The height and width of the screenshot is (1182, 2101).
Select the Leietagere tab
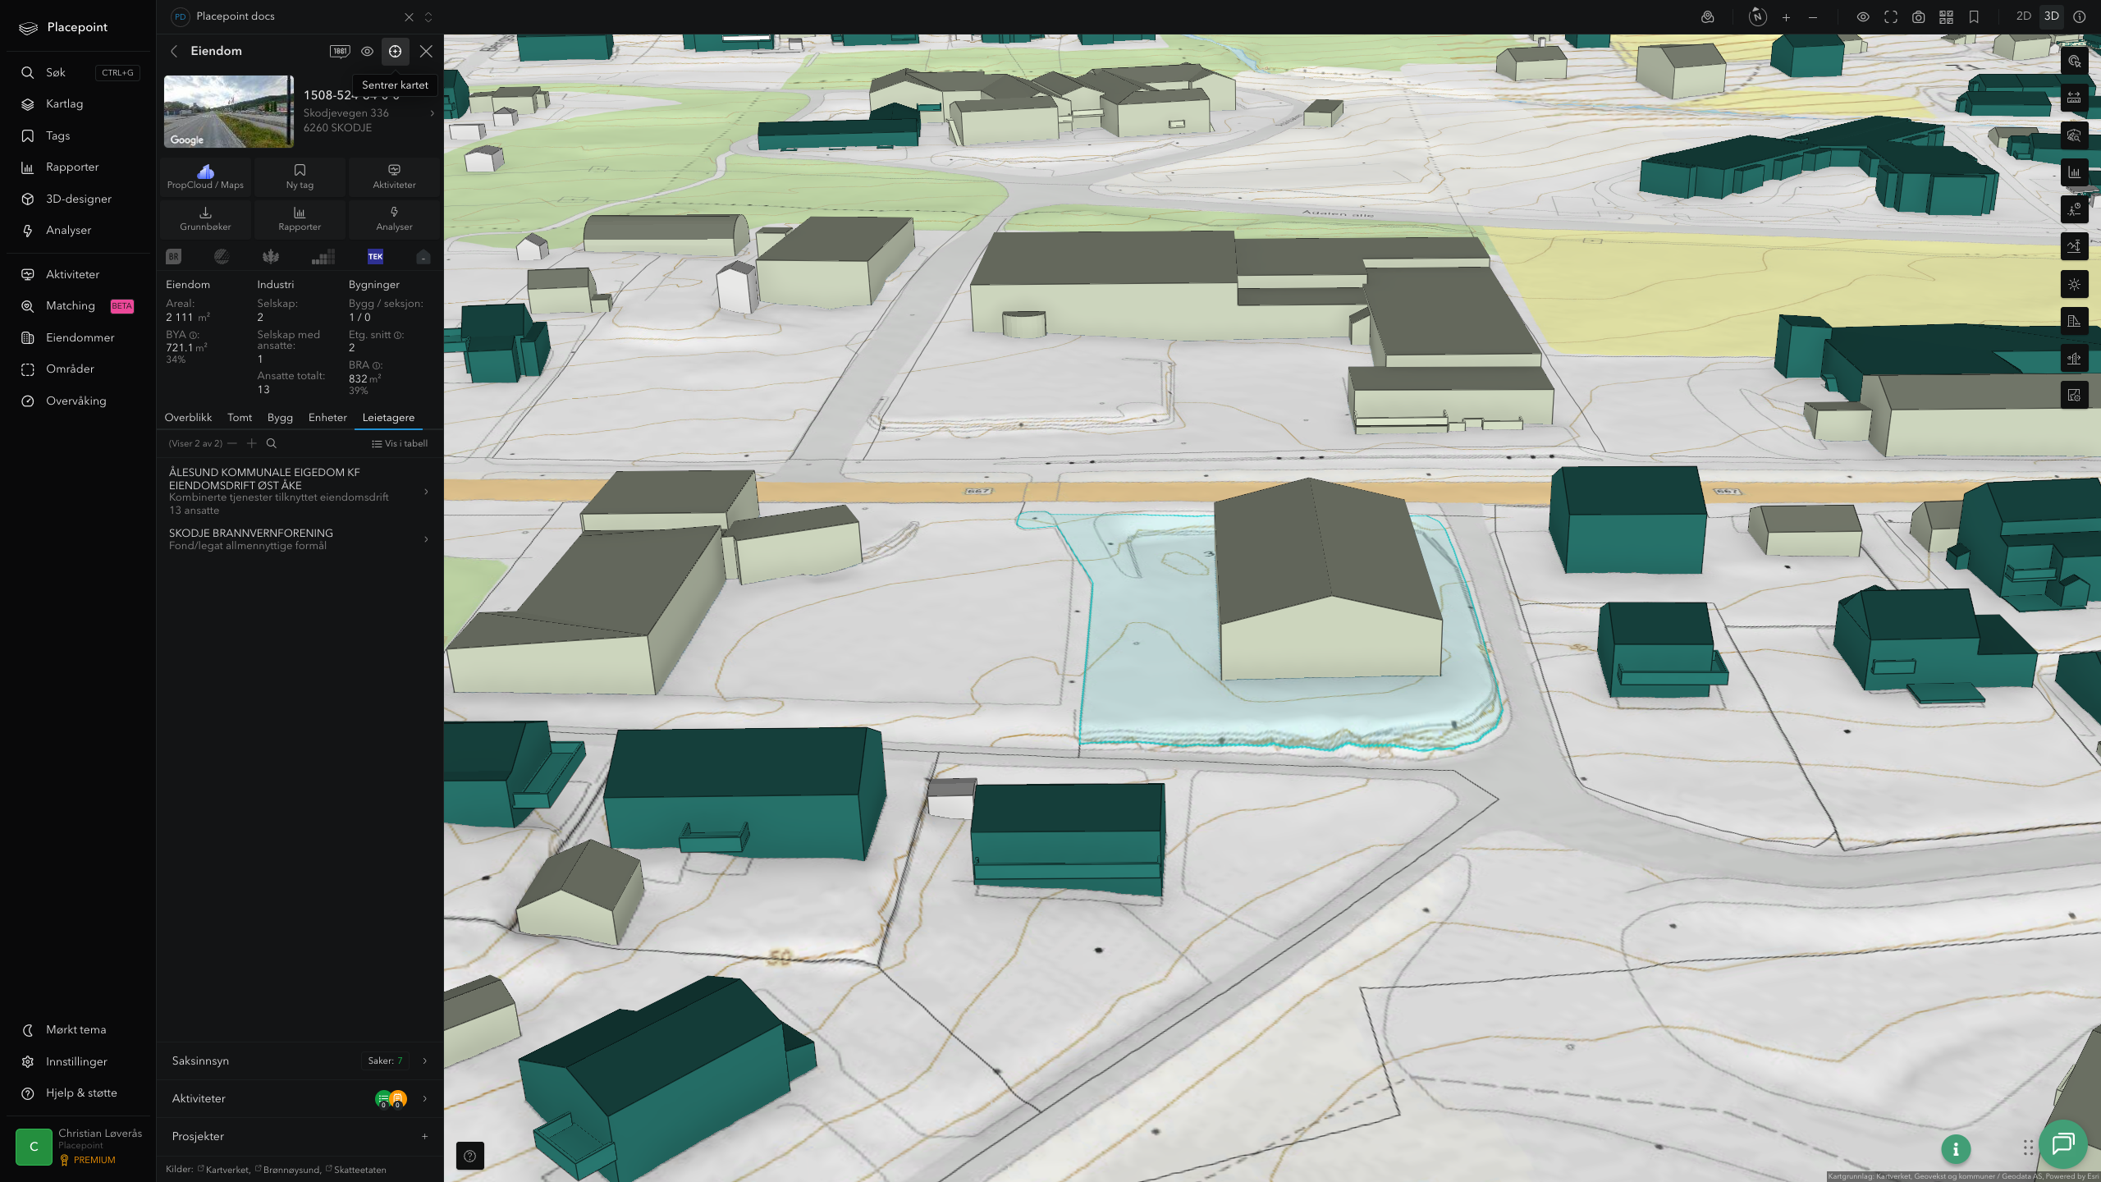point(388,417)
